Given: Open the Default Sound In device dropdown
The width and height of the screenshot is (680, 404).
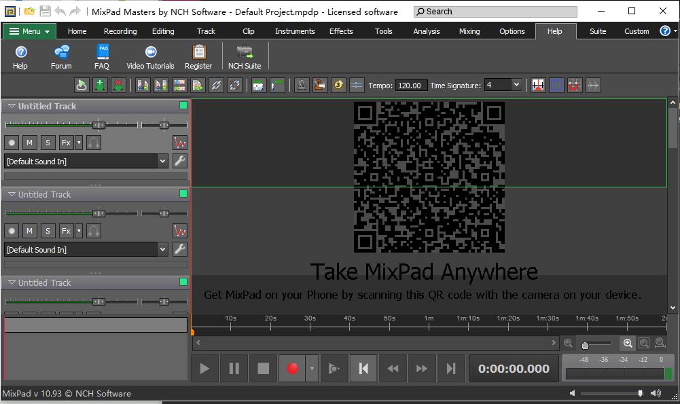Looking at the screenshot, I should pyautogui.click(x=163, y=161).
